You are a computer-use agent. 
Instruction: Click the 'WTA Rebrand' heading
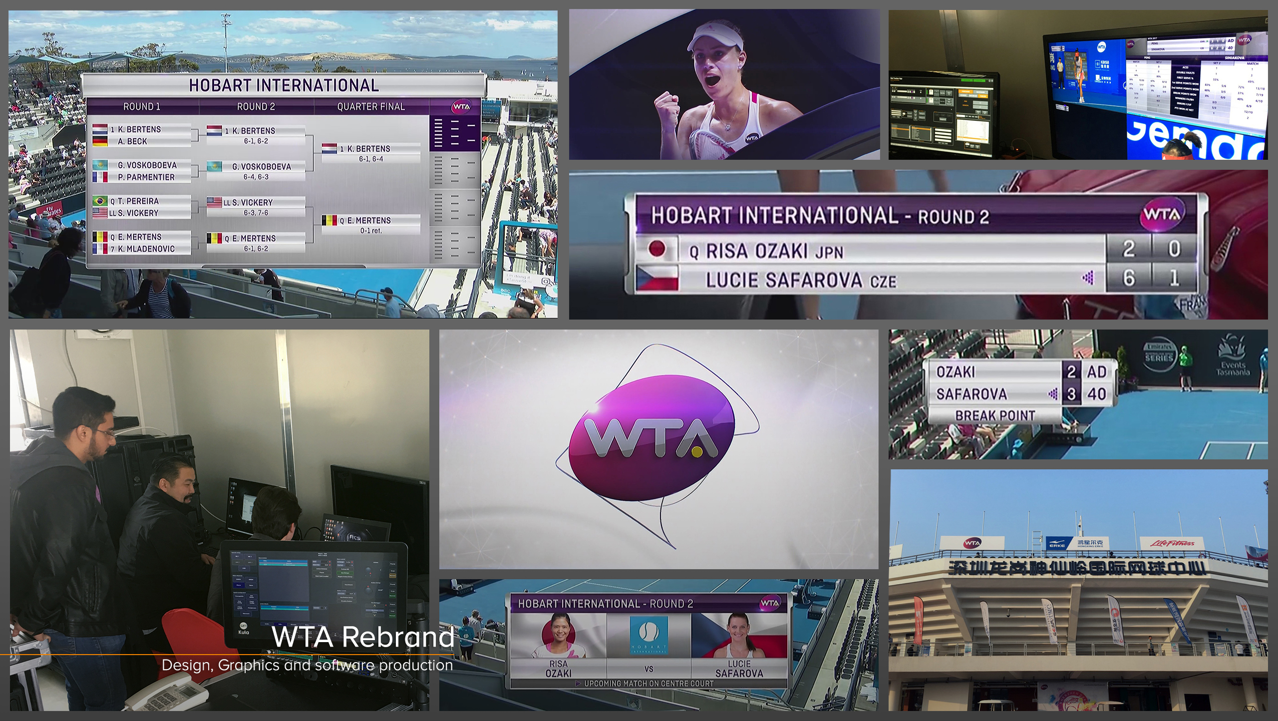pos(362,637)
